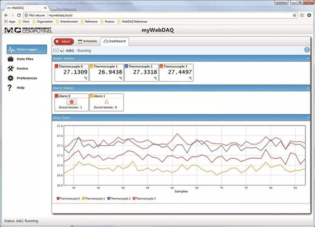
Task: Select the Dashboard tab
Action: pyautogui.click(x=115, y=41)
